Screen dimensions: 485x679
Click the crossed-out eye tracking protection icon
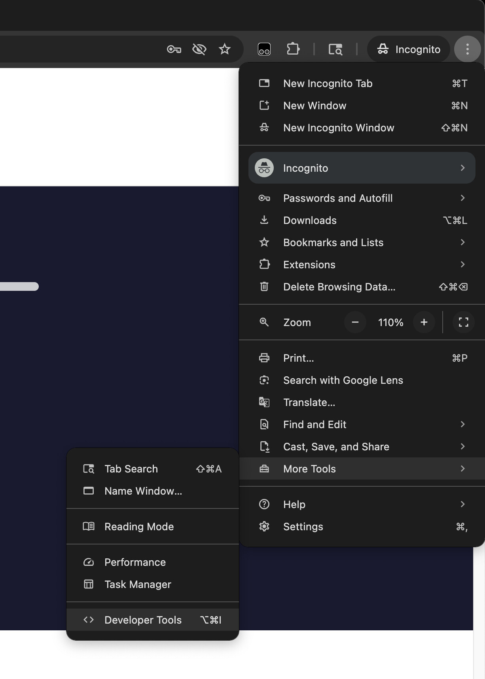click(x=199, y=49)
